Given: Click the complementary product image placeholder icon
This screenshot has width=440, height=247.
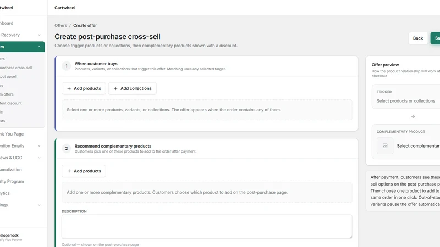Looking at the screenshot, I should pos(385,146).
